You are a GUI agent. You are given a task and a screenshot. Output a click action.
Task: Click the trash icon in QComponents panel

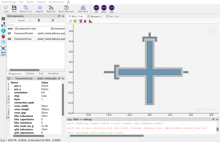[x=39, y=20]
